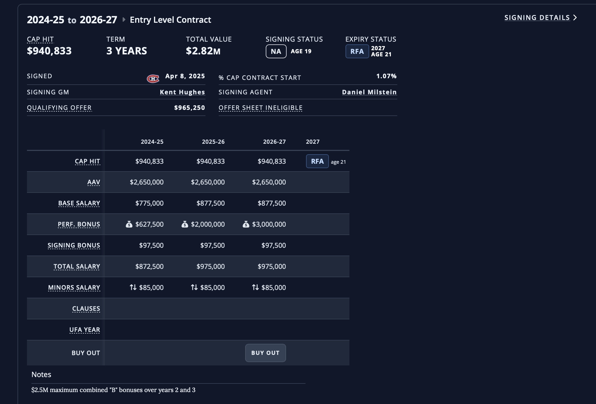
Task: Expand the triangle next to Entry Level Contract
Action: click(124, 19)
